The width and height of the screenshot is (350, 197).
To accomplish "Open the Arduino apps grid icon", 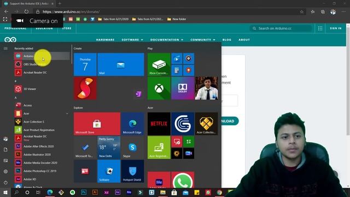I will pyautogui.click(x=320, y=28).
